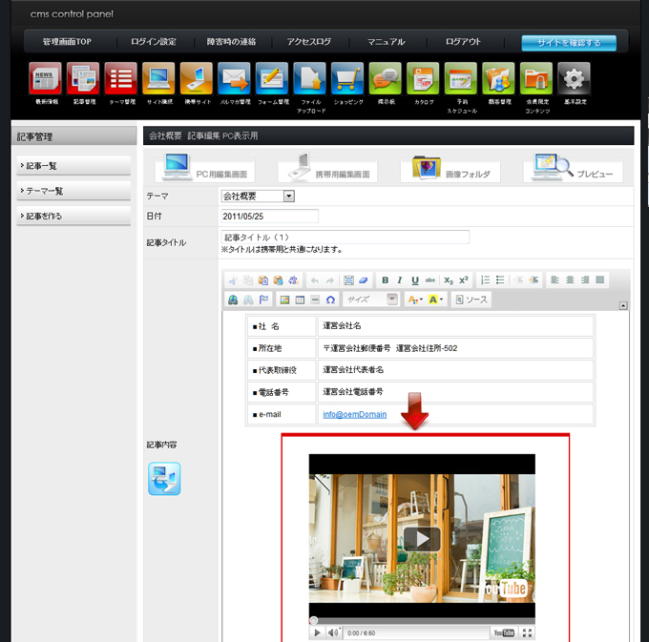649x642 pixels.
Task: Click the サイトを確認する button
Action: [x=568, y=43]
